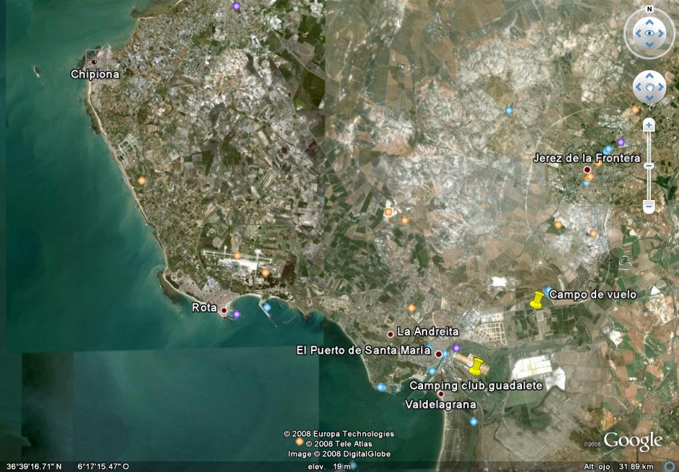Click the El Puerto de Santa María marker
The height and width of the screenshot is (472, 679).
point(438,354)
